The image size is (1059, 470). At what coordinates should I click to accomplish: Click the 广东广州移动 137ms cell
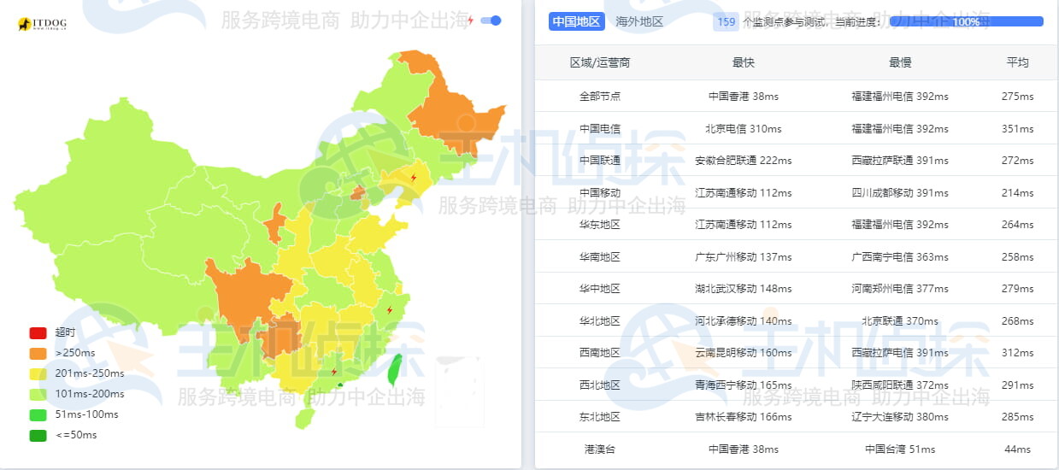point(744,257)
